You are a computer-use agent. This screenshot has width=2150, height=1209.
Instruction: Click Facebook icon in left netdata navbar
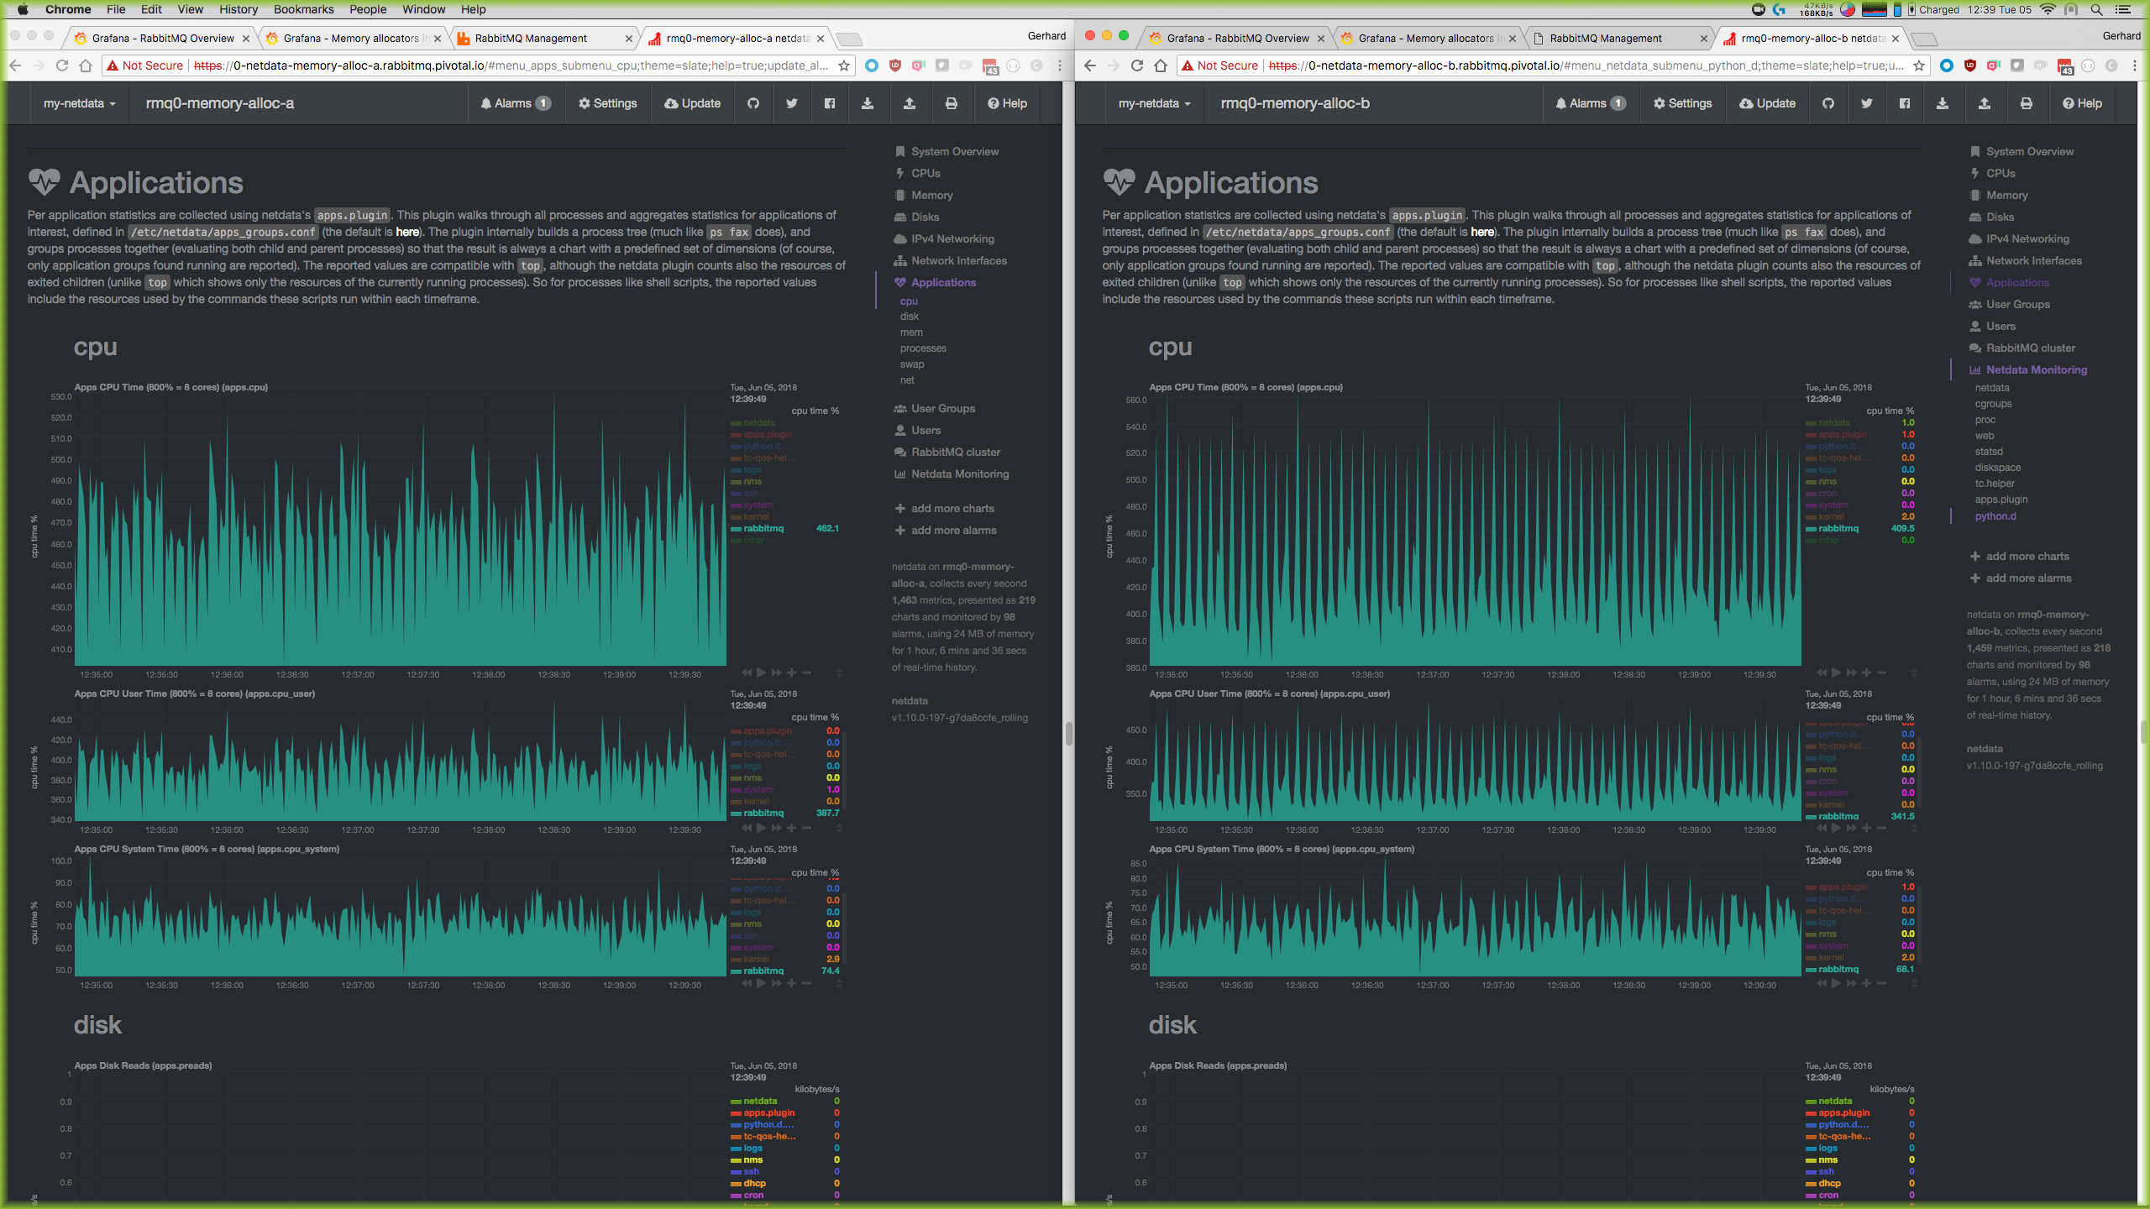coord(830,103)
